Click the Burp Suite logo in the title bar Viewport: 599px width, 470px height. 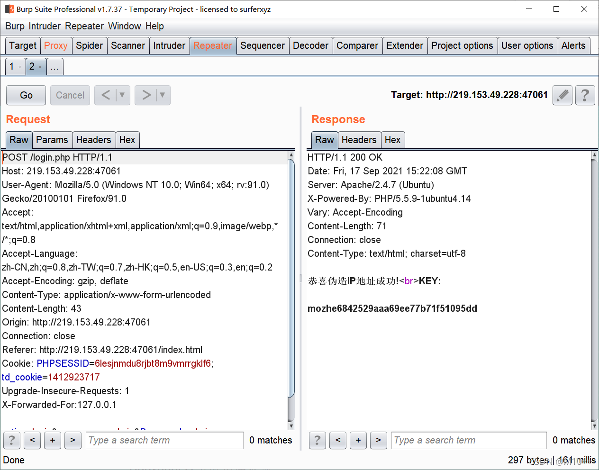coord(9,9)
